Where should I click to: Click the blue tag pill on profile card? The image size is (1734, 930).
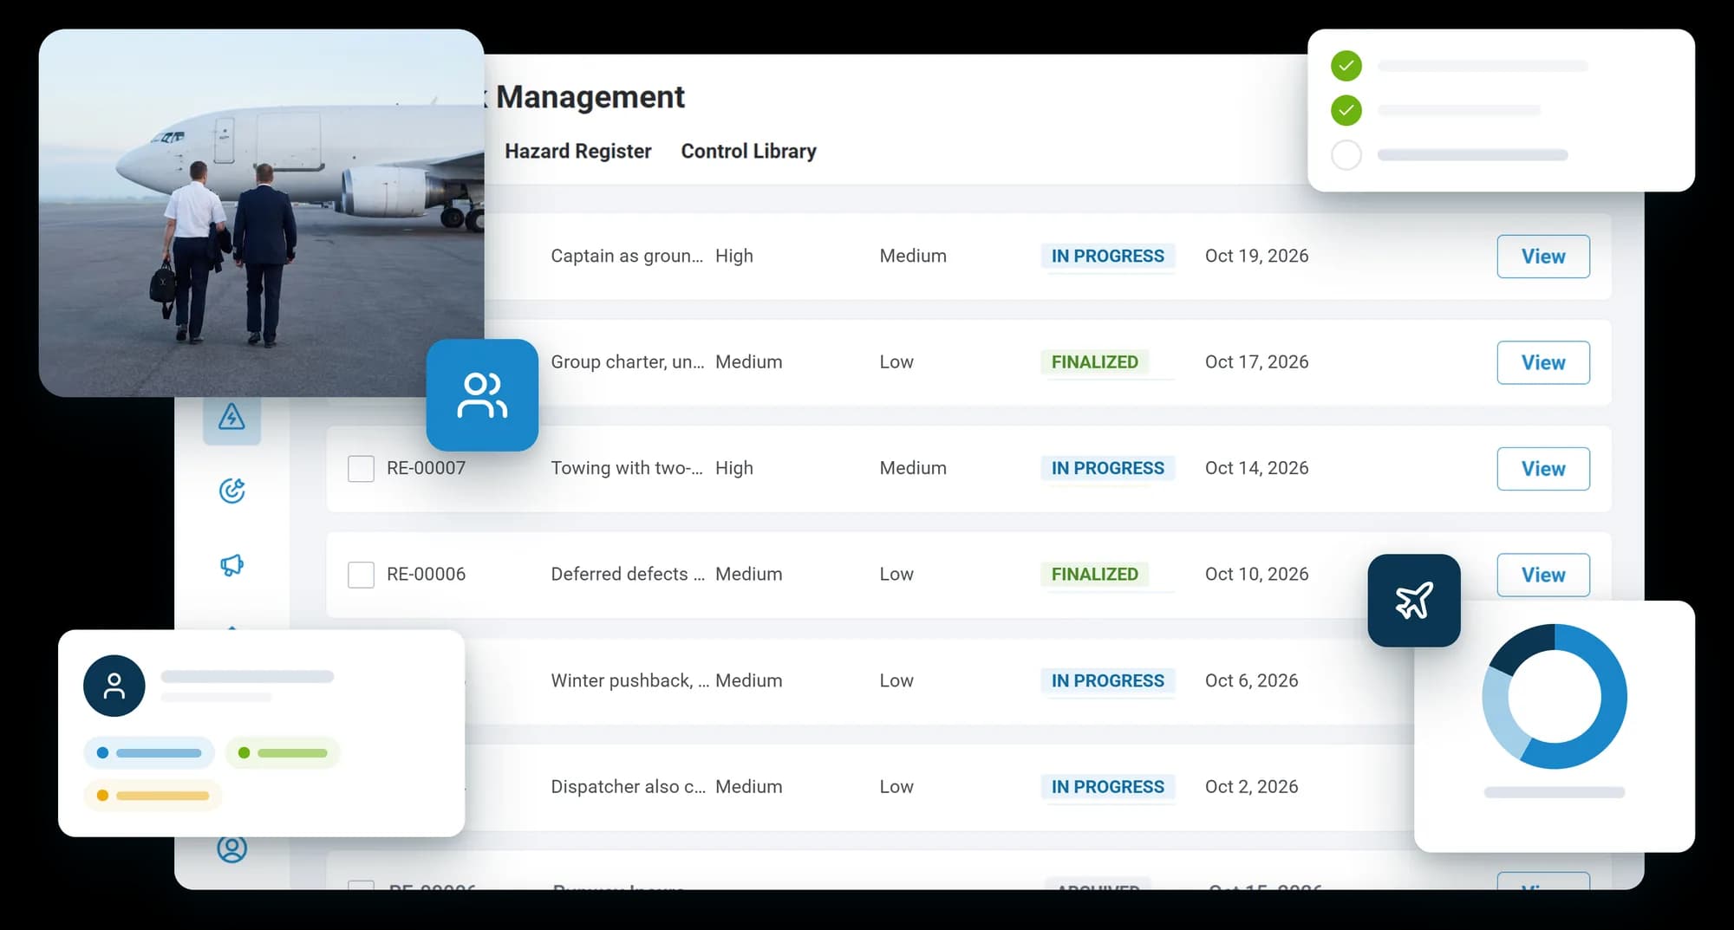click(149, 753)
